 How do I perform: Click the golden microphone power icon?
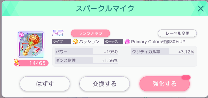click(x=16, y=63)
